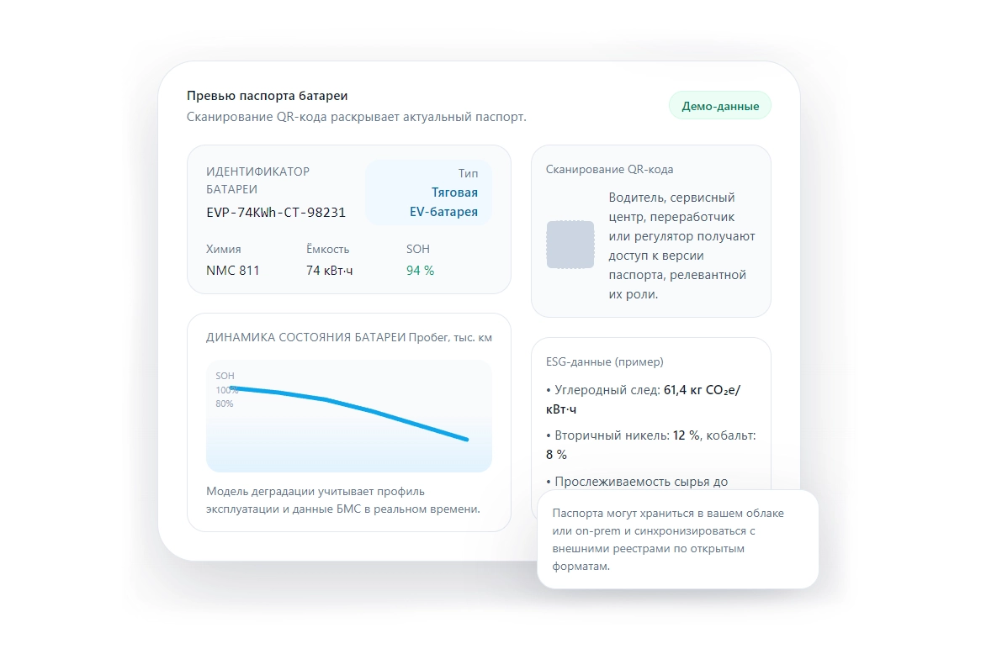Click the ИДЕНТИФИКАТОР БАТАРЕИ label

tap(257, 180)
